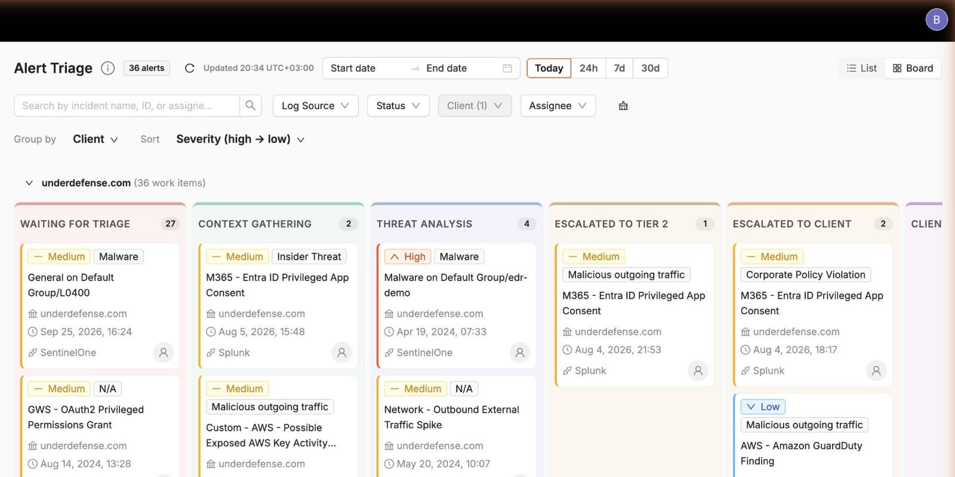Open the Assignee filter dropdown
The width and height of the screenshot is (955, 477).
click(x=558, y=106)
